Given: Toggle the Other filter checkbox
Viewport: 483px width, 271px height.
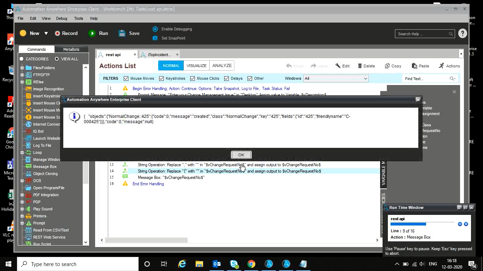Looking at the screenshot, I should point(250,78).
